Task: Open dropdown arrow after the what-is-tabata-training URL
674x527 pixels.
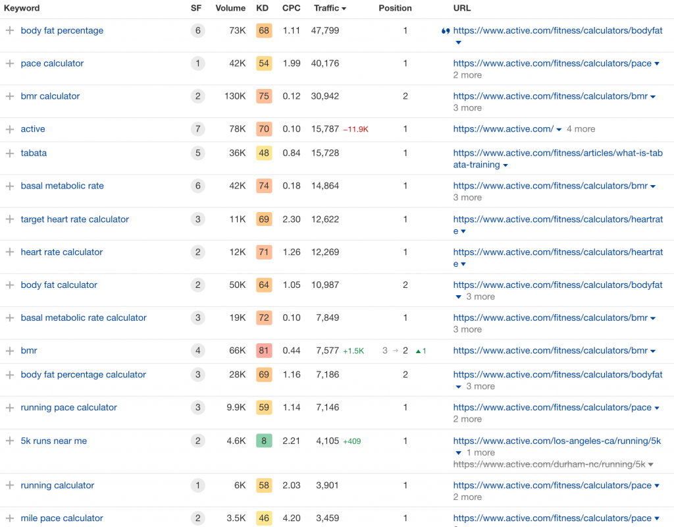Action: 505,165
